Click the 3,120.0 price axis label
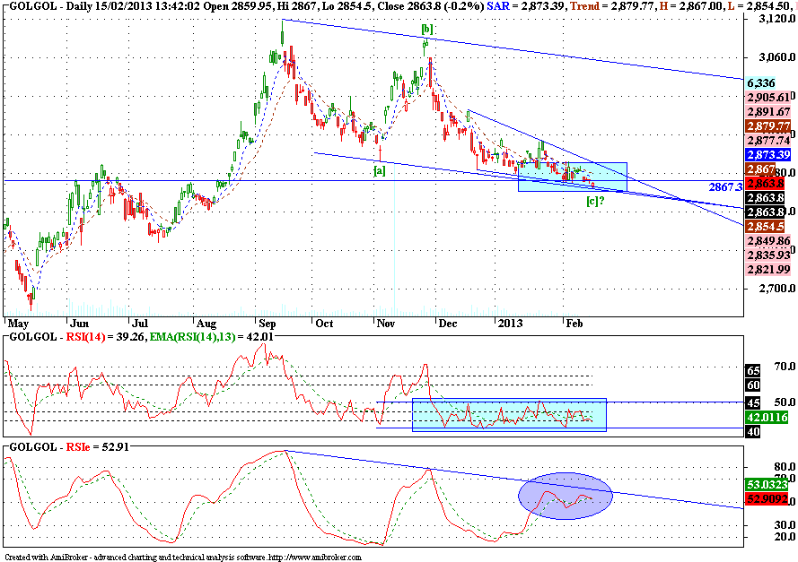Image resolution: width=798 pixels, height=562 pixels. [776, 19]
